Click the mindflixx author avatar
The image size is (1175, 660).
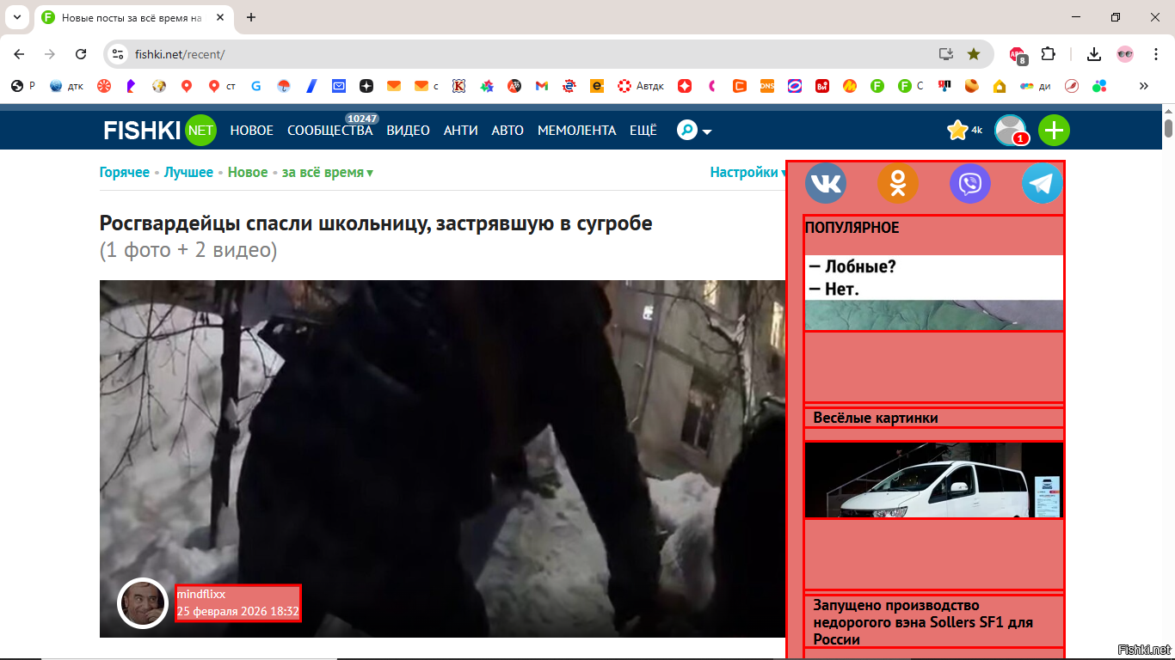coord(143,603)
